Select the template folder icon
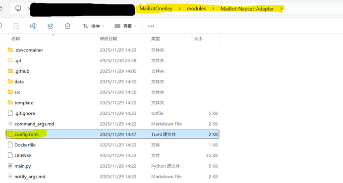343x183 pixels. [10, 102]
